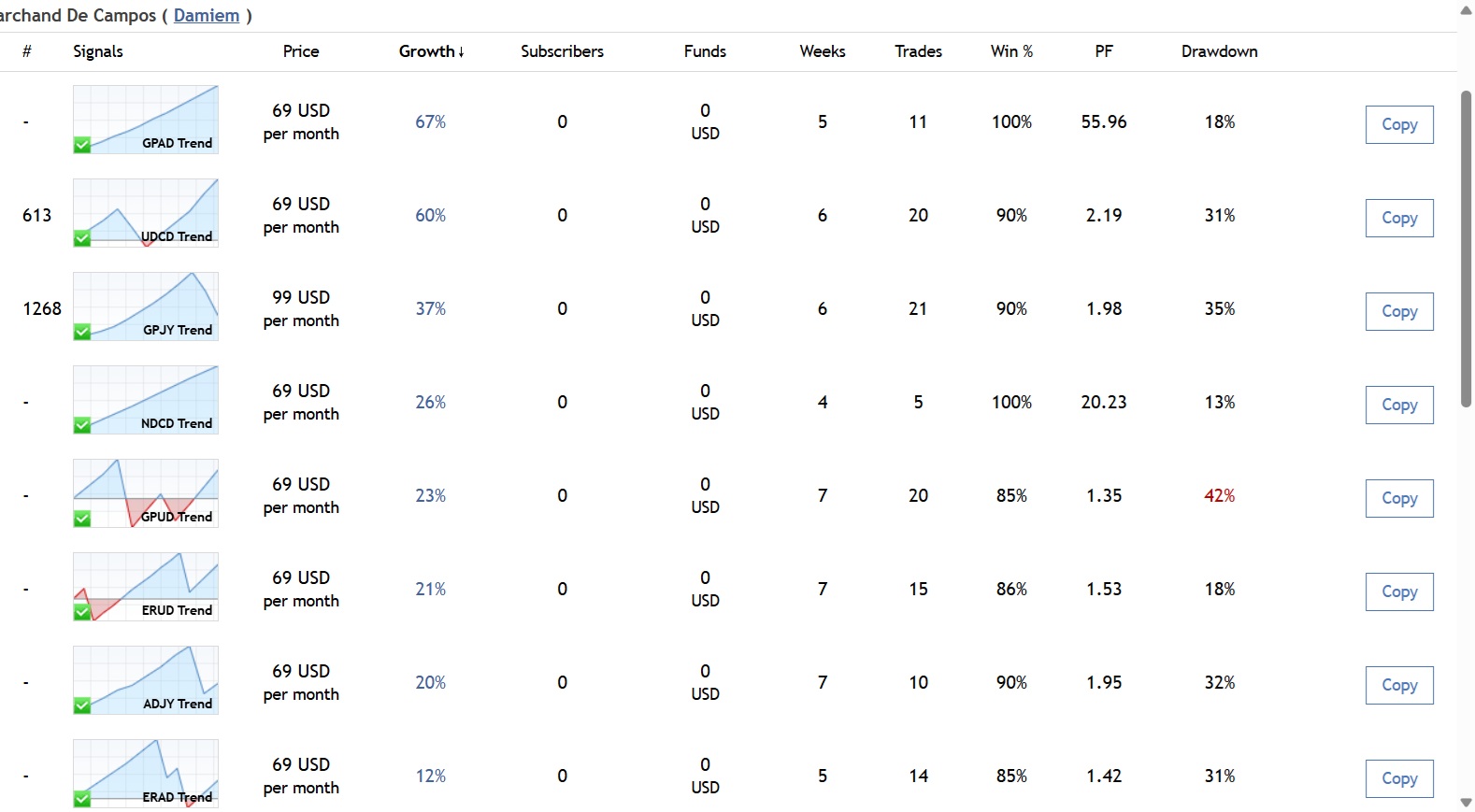Copy the GPUD Trend signal
The width and height of the screenshot is (1475, 812).
(x=1399, y=498)
